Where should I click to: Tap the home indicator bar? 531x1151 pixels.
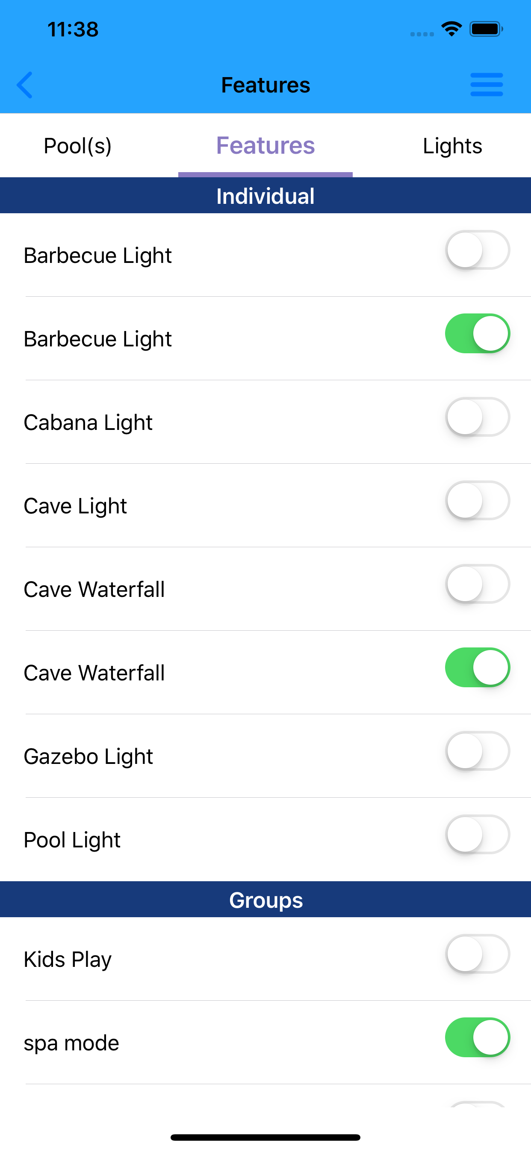pyautogui.click(x=265, y=1137)
